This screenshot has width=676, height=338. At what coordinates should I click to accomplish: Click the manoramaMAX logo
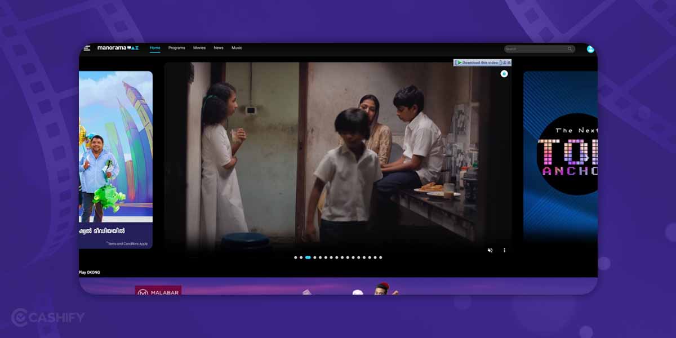pyautogui.click(x=118, y=48)
